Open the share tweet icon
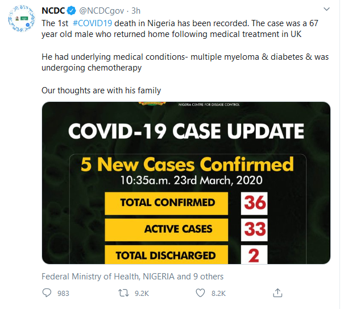Screen dimensions: 344x309 click(277, 292)
